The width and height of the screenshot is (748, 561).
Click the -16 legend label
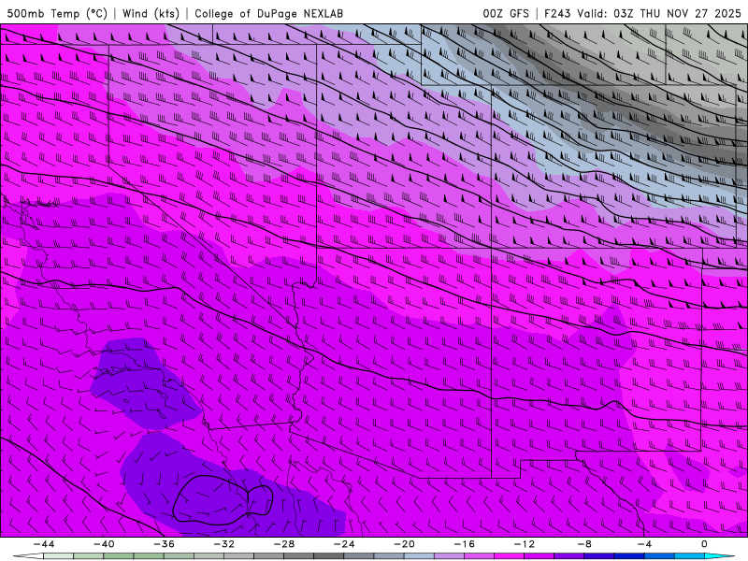click(464, 544)
